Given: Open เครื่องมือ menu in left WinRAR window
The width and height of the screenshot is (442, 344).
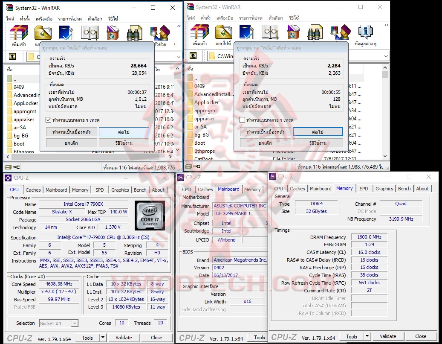Looking at the screenshot, I should coord(44,19).
